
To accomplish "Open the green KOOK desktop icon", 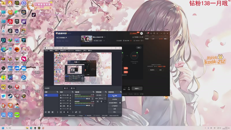I will tap(17, 115).
